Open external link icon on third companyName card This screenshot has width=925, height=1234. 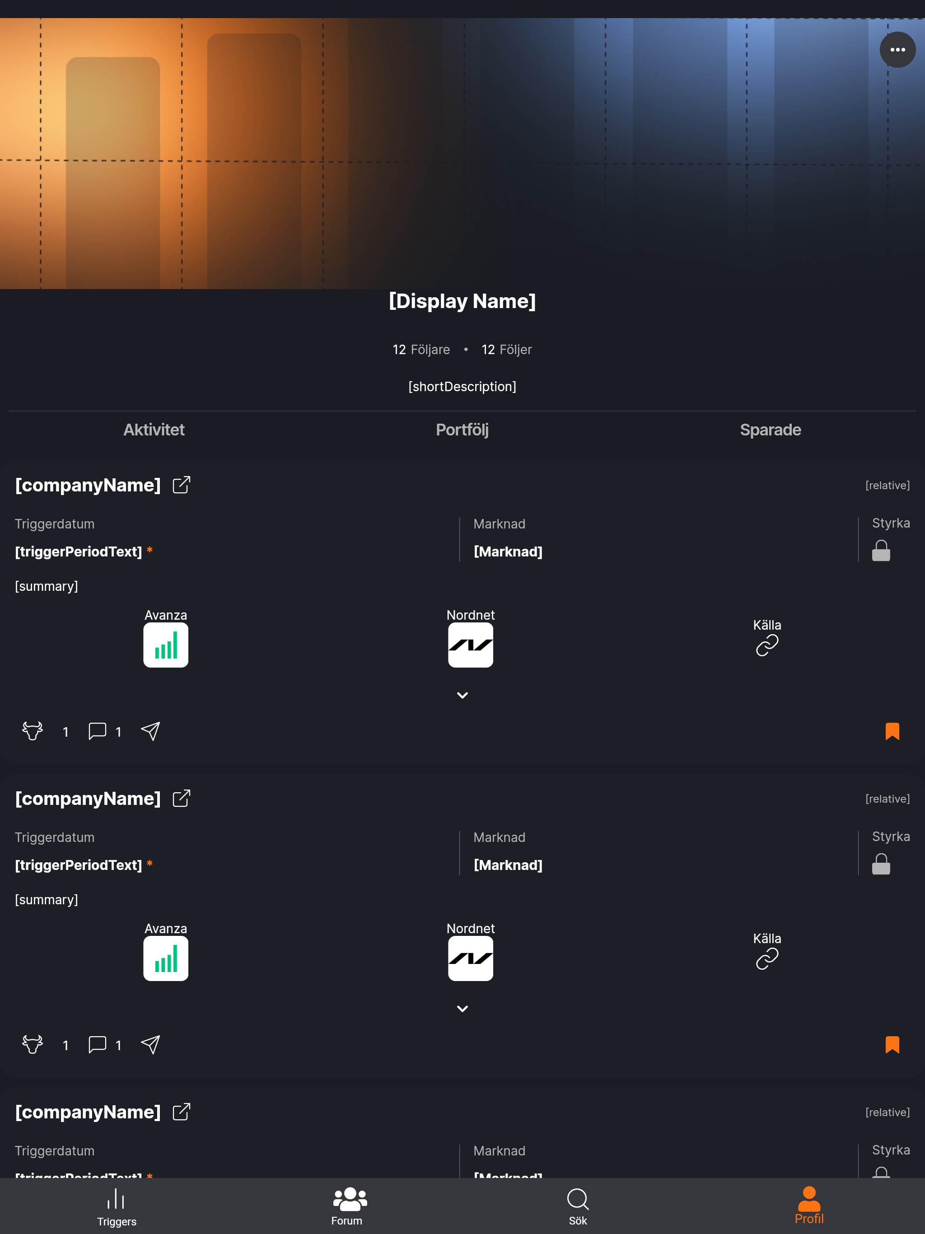coord(181,1112)
